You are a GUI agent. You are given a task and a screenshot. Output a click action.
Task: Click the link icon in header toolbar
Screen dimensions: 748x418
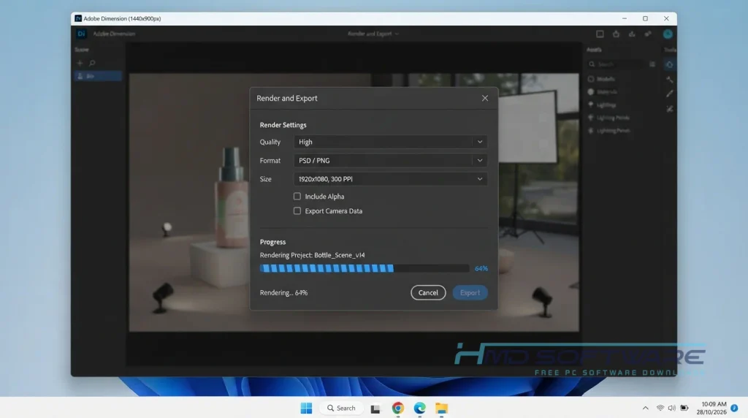[648, 34]
